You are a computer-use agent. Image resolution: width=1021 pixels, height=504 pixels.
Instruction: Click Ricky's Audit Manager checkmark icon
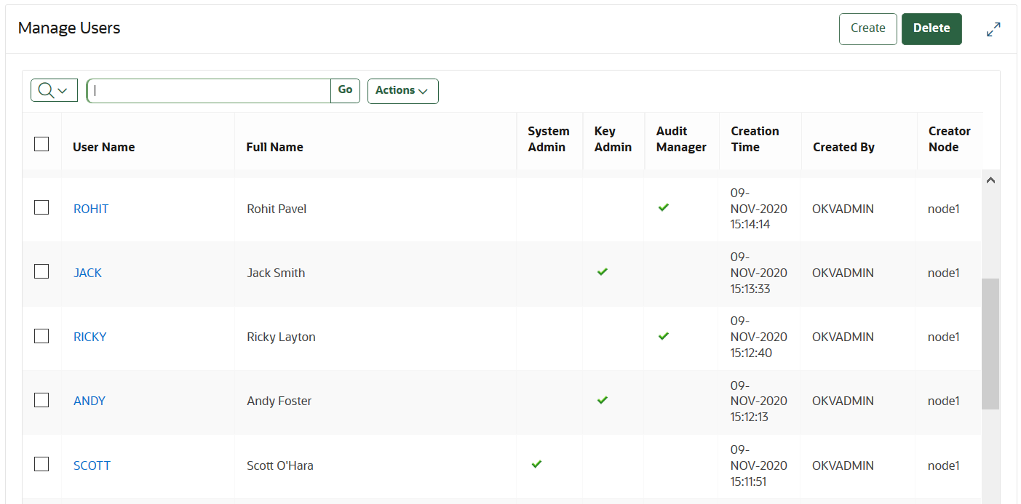(663, 336)
